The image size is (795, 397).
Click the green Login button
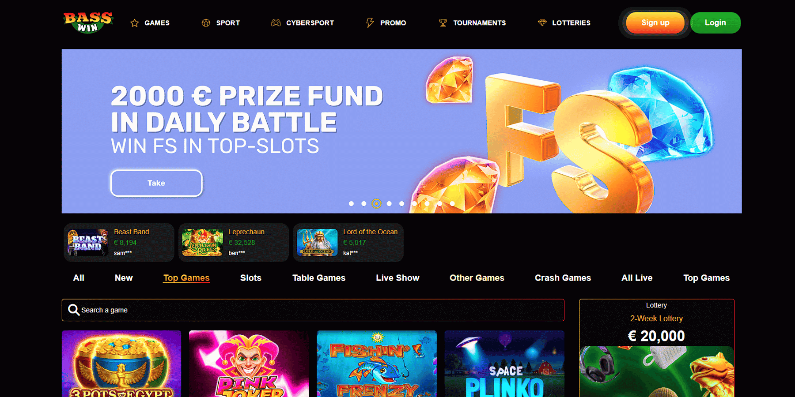tap(715, 22)
